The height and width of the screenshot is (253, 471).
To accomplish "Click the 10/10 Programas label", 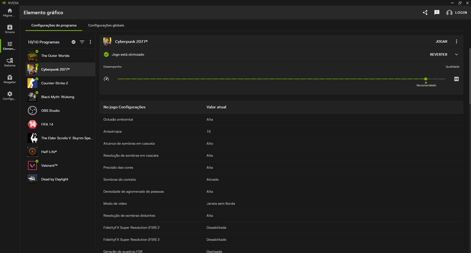I will 44,42.
